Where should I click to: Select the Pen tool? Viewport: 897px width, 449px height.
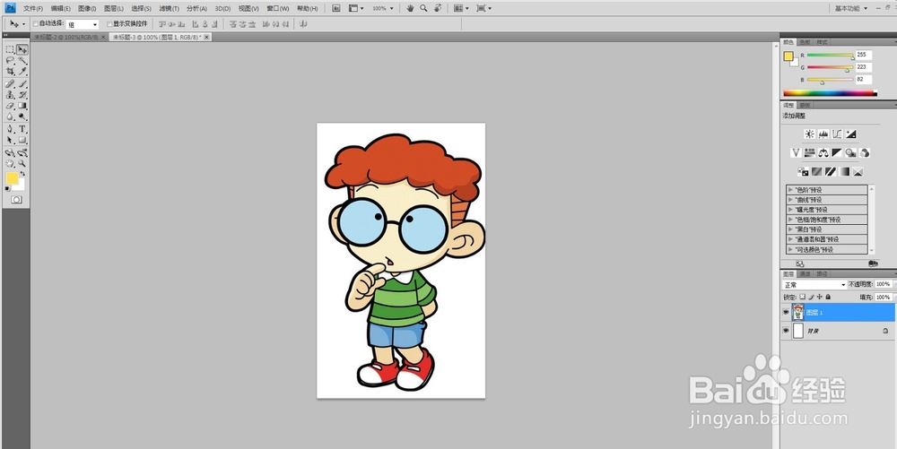click(x=10, y=129)
